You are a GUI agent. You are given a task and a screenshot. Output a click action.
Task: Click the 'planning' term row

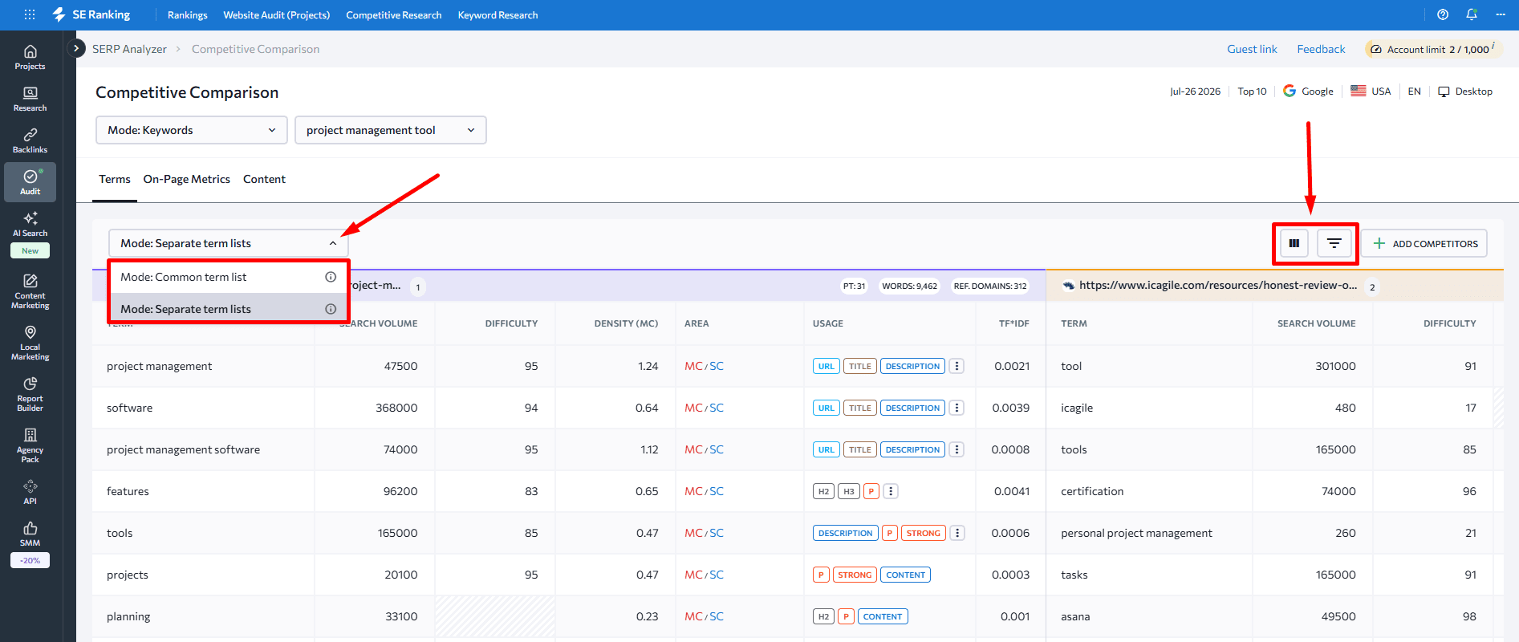tap(128, 616)
